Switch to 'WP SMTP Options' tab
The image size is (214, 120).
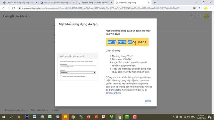[x=57, y=3]
